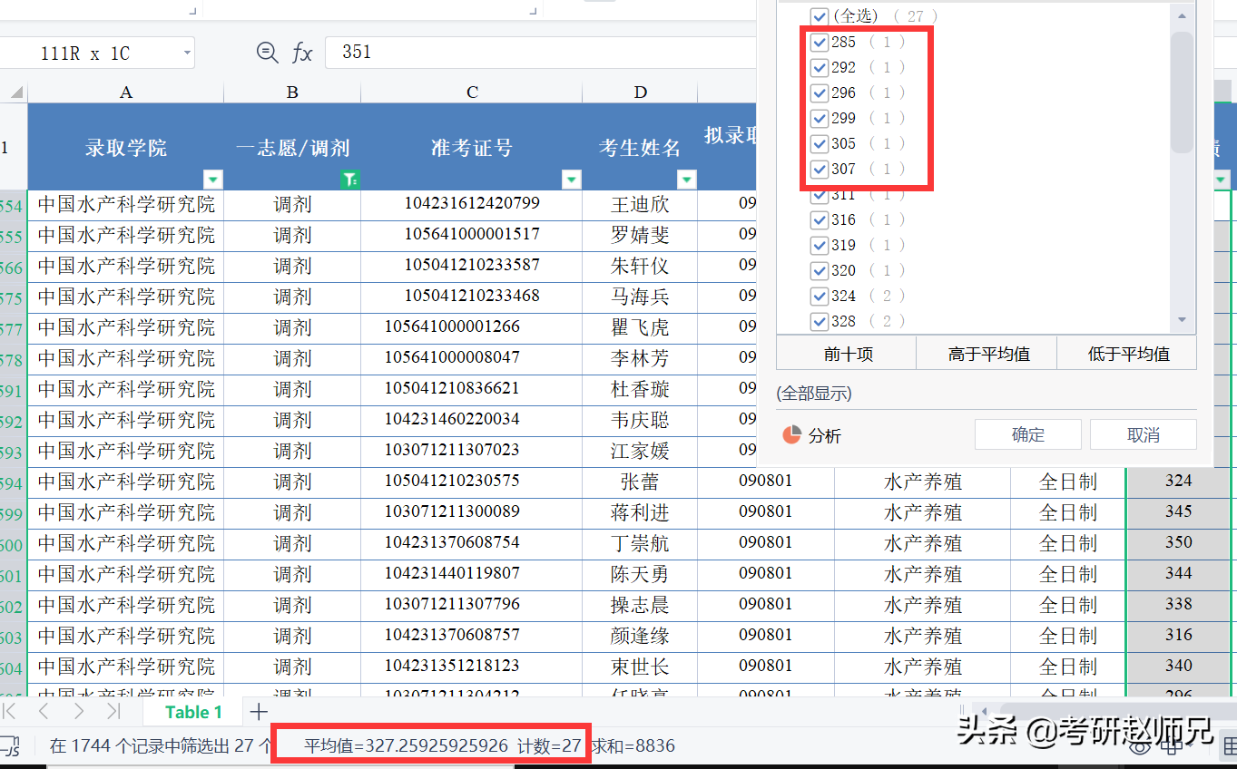Click the JS macro icon in status bar

click(x=10, y=746)
